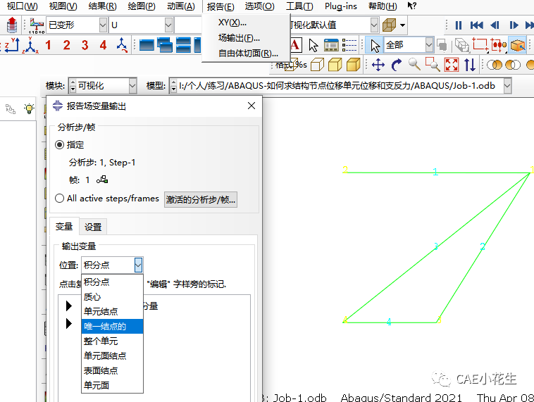This screenshot has width=534, height=402.
Task: Open the U variable dropdown
Action: (168, 25)
